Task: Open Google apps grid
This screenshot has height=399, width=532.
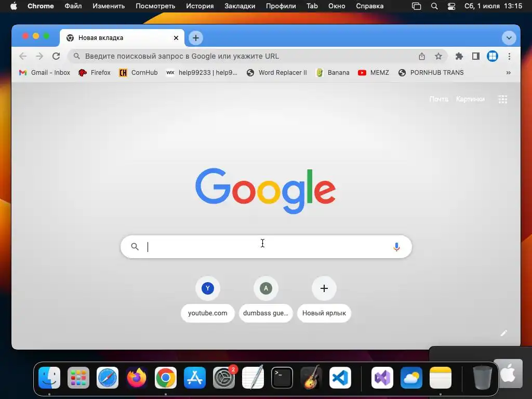Action: coord(502,99)
